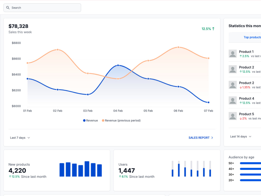This screenshot has height=196, width=261.
Task: Click the 50+ audience age bar
Action: point(250,163)
